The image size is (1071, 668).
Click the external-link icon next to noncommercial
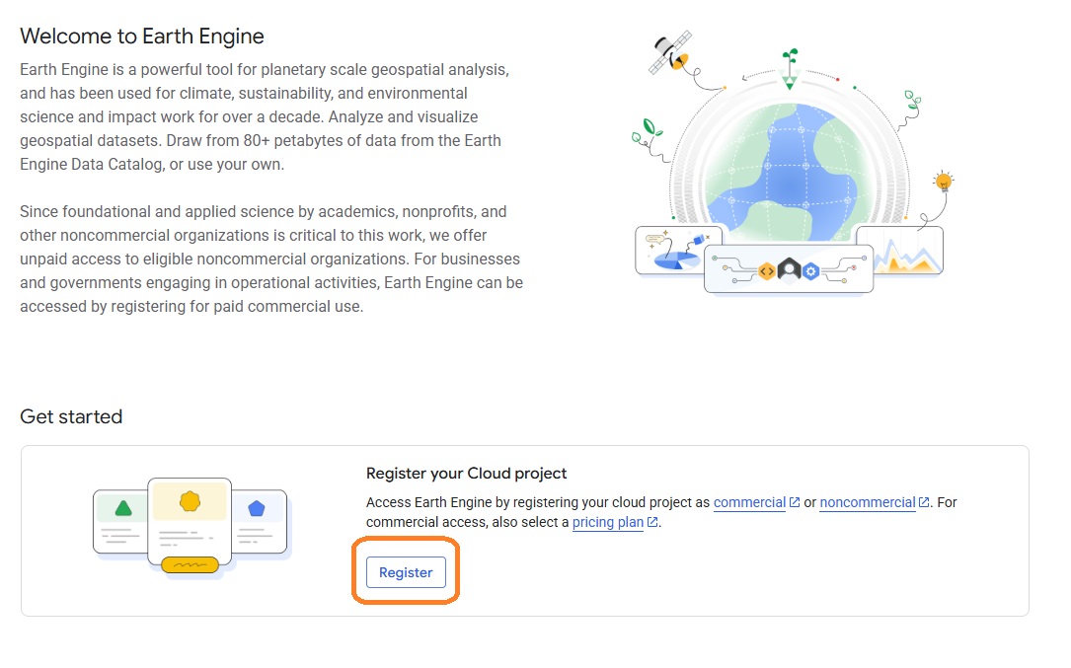click(924, 502)
